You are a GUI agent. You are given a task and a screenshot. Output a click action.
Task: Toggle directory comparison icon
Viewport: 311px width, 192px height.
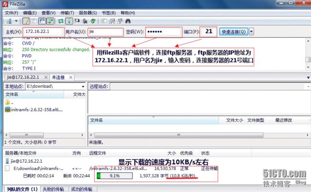(x=112, y=21)
